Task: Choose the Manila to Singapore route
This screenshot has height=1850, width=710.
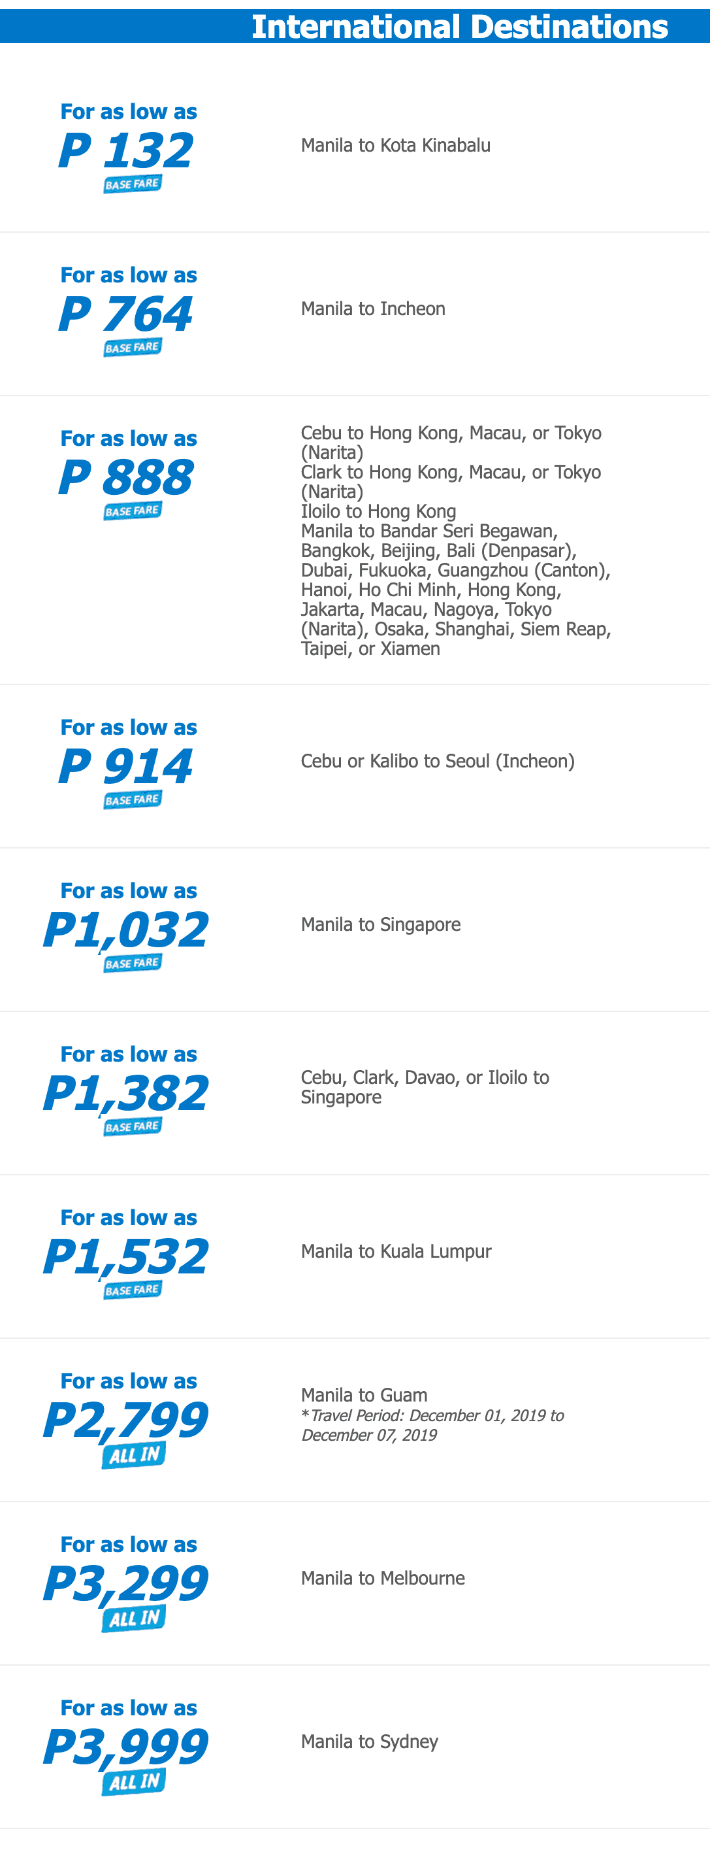Action: point(381,925)
